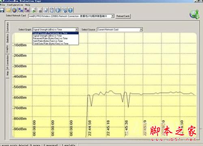Click the -10dBm axis label
The height and width of the screenshot is (146, 203).
point(20,45)
